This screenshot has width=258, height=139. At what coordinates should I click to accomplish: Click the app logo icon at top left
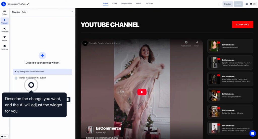4,4
